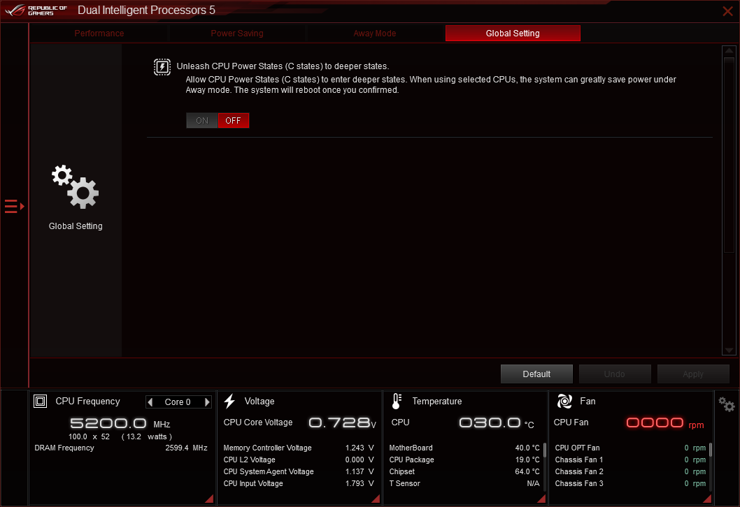Expand the Fan panel corner triangle
The image size is (740, 507).
tap(707, 499)
